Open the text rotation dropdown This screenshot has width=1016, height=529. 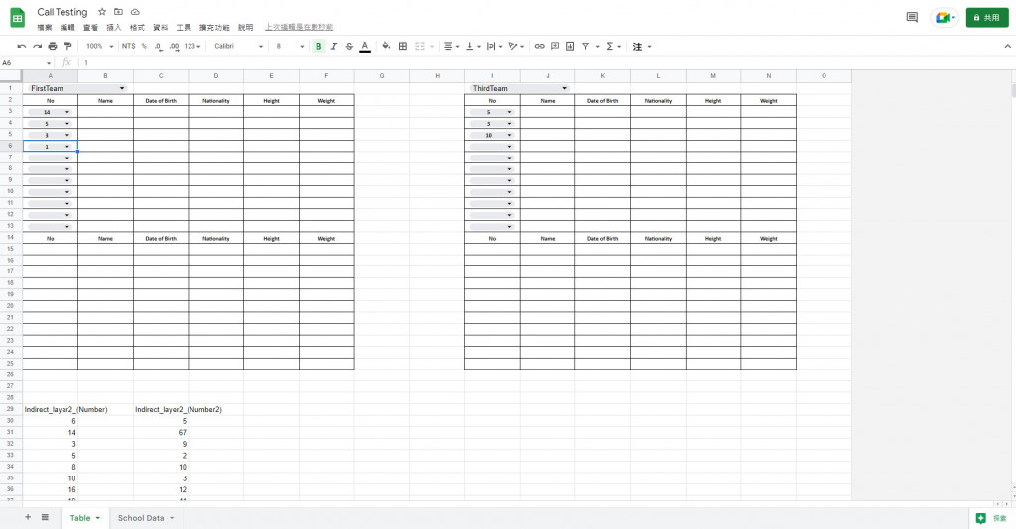pos(516,46)
